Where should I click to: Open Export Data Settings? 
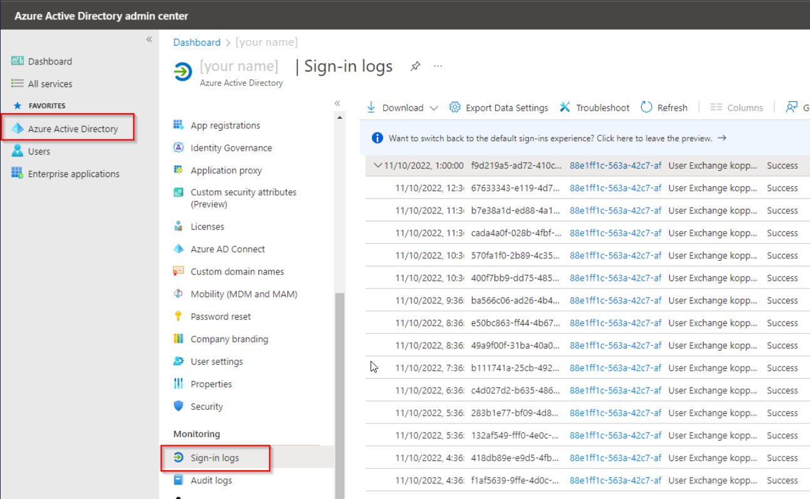pyautogui.click(x=499, y=108)
